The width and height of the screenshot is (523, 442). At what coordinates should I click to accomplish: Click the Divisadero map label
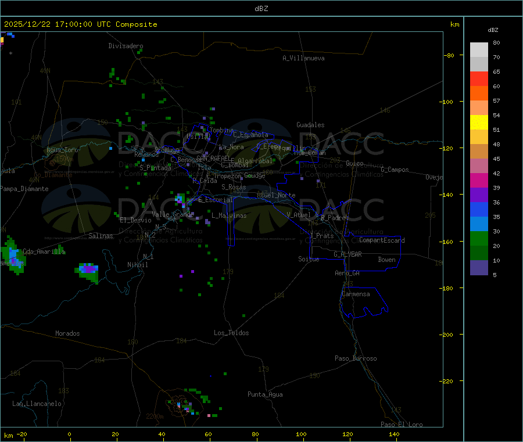tap(126, 46)
